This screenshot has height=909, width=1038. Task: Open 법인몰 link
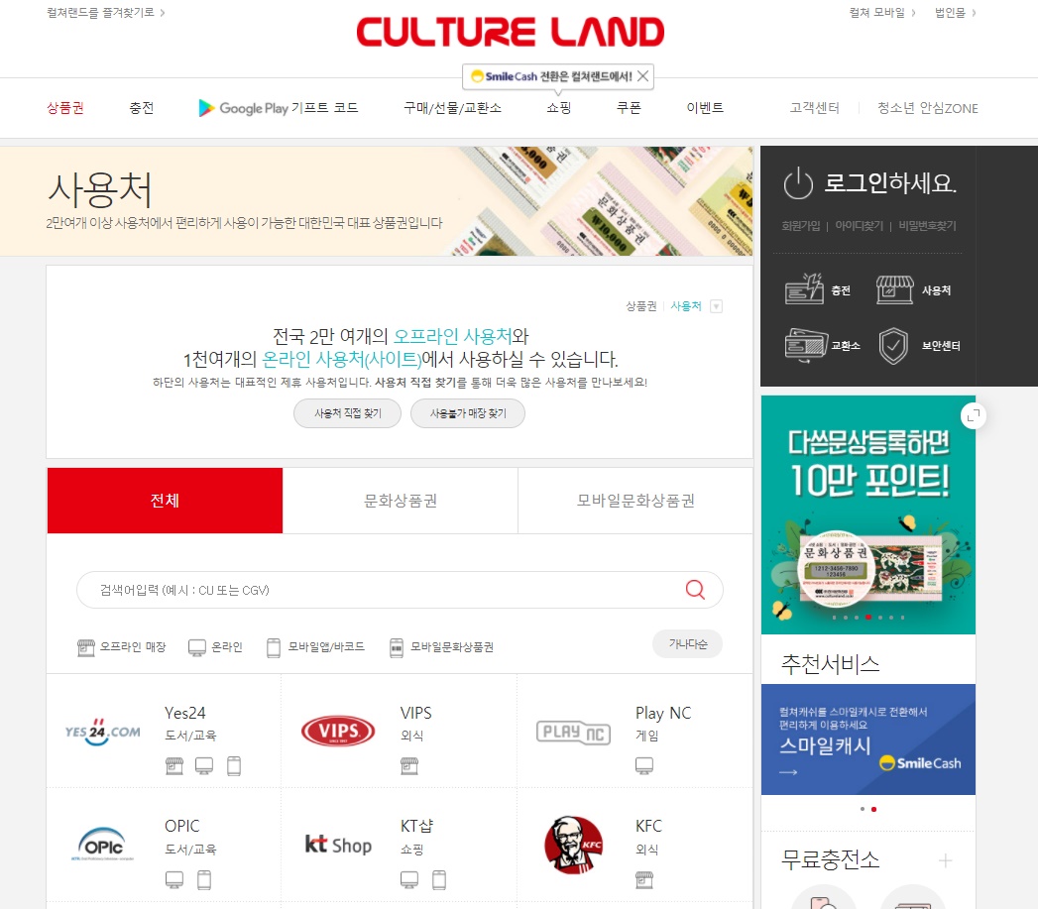(956, 13)
